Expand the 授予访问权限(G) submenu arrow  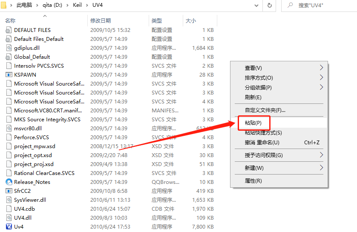321,155
